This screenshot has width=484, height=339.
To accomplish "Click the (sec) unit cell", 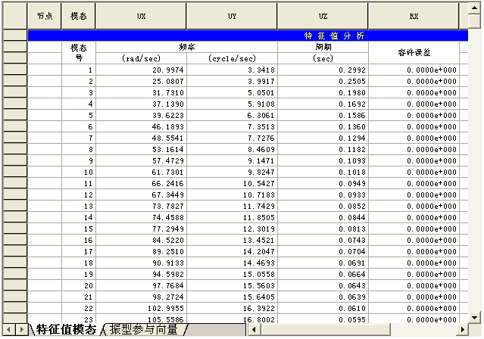I will [323, 58].
